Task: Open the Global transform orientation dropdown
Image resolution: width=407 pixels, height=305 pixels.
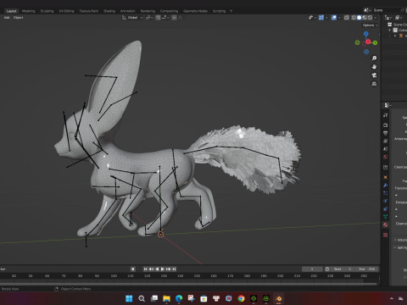Action: 132,18
